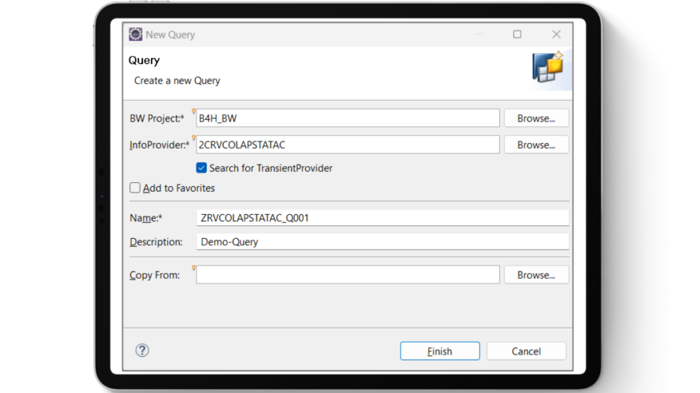Close the New Query dialog
Screen dimensions: 700x393
tap(556, 34)
